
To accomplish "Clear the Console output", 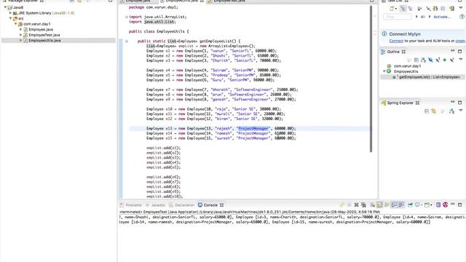I will tap(373, 205).
